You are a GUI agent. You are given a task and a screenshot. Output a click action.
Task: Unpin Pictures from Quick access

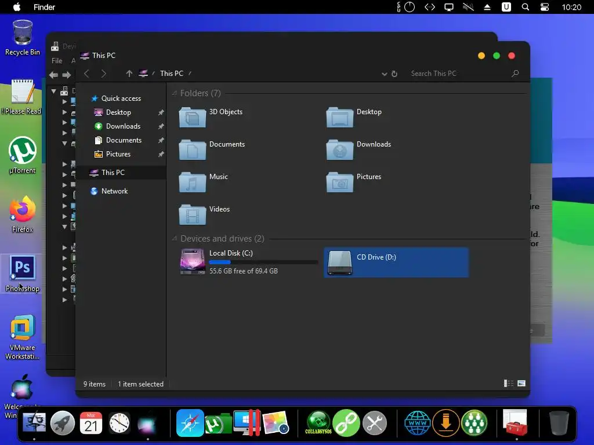click(161, 154)
